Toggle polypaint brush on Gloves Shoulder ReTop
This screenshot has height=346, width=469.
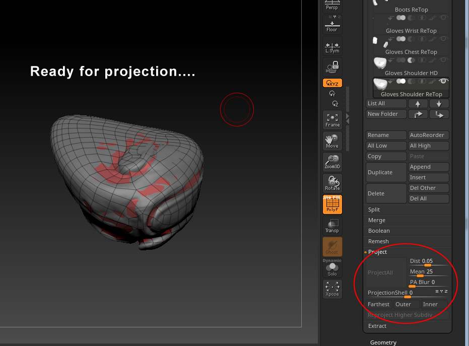[x=433, y=81]
